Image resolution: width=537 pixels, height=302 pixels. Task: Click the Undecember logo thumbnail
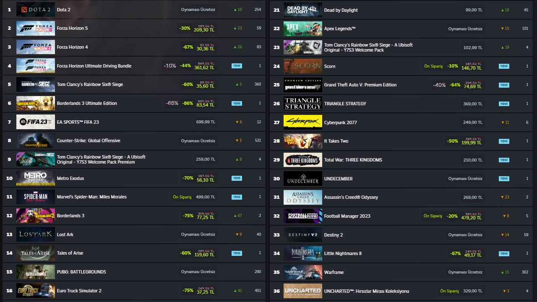coord(303,179)
